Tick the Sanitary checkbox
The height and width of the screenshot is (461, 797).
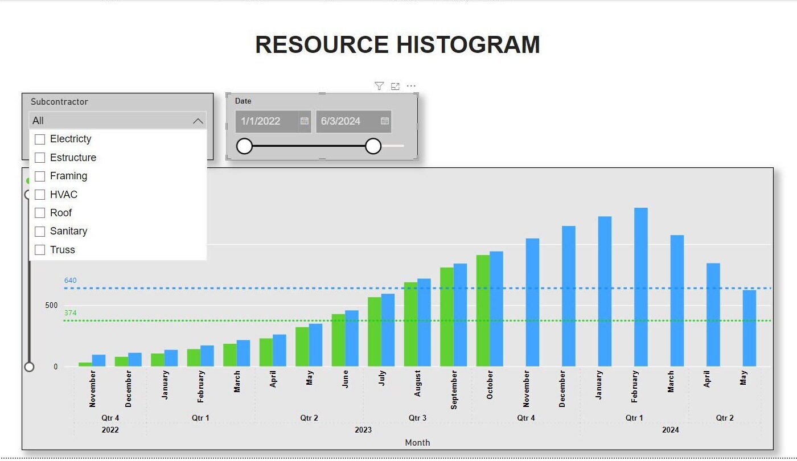tap(40, 231)
